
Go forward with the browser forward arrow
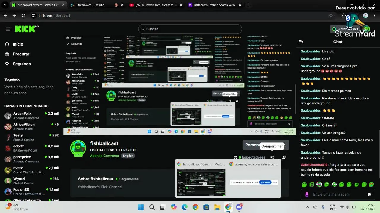[14, 16]
